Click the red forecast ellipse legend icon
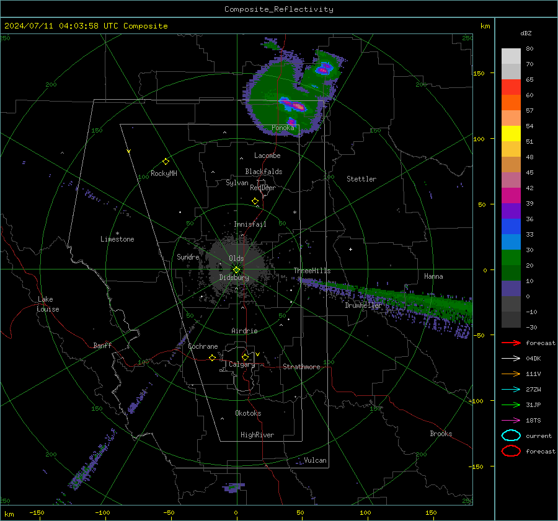 pos(511,451)
